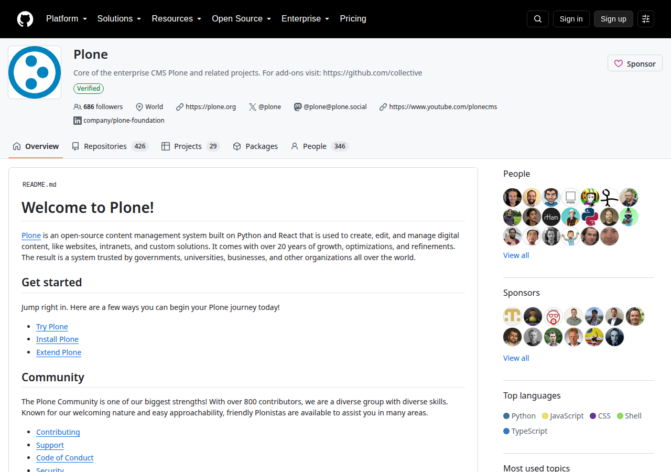The image size is (671, 472).
Task: Select the Overview tab
Action: (36, 146)
